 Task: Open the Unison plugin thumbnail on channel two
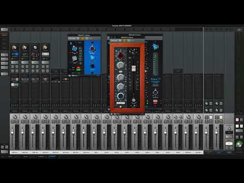tap(25, 54)
